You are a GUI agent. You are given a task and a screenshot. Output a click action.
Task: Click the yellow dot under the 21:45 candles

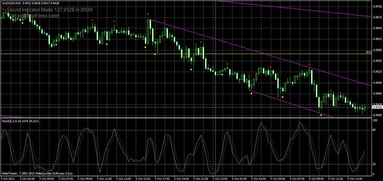pos(191,69)
